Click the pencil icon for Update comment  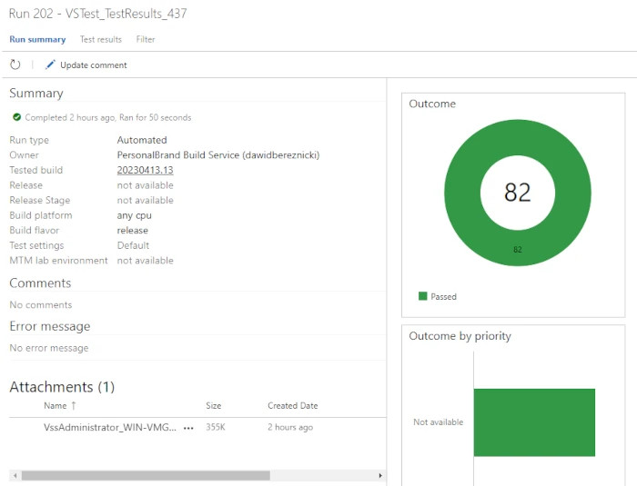pyautogui.click(x=50, y=64)
